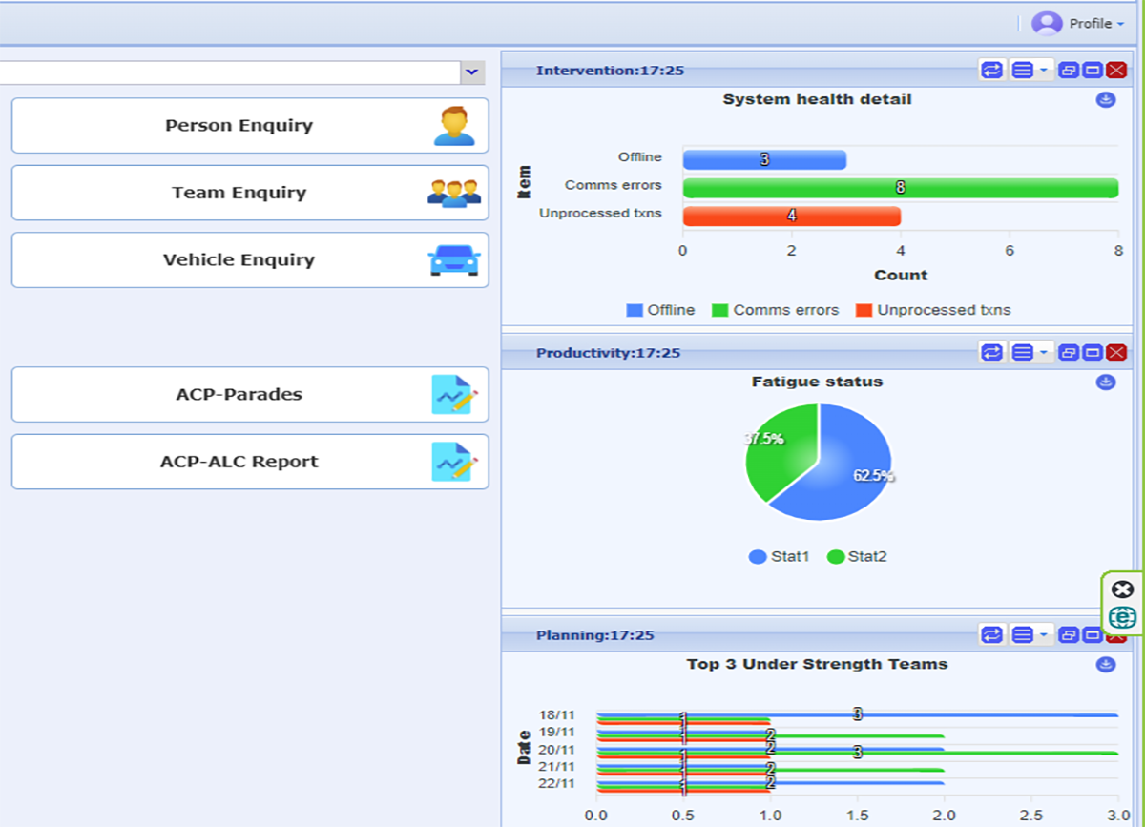Click the globe icon on right edge
Screen dimensions: 1145x827
[1123, 618]
